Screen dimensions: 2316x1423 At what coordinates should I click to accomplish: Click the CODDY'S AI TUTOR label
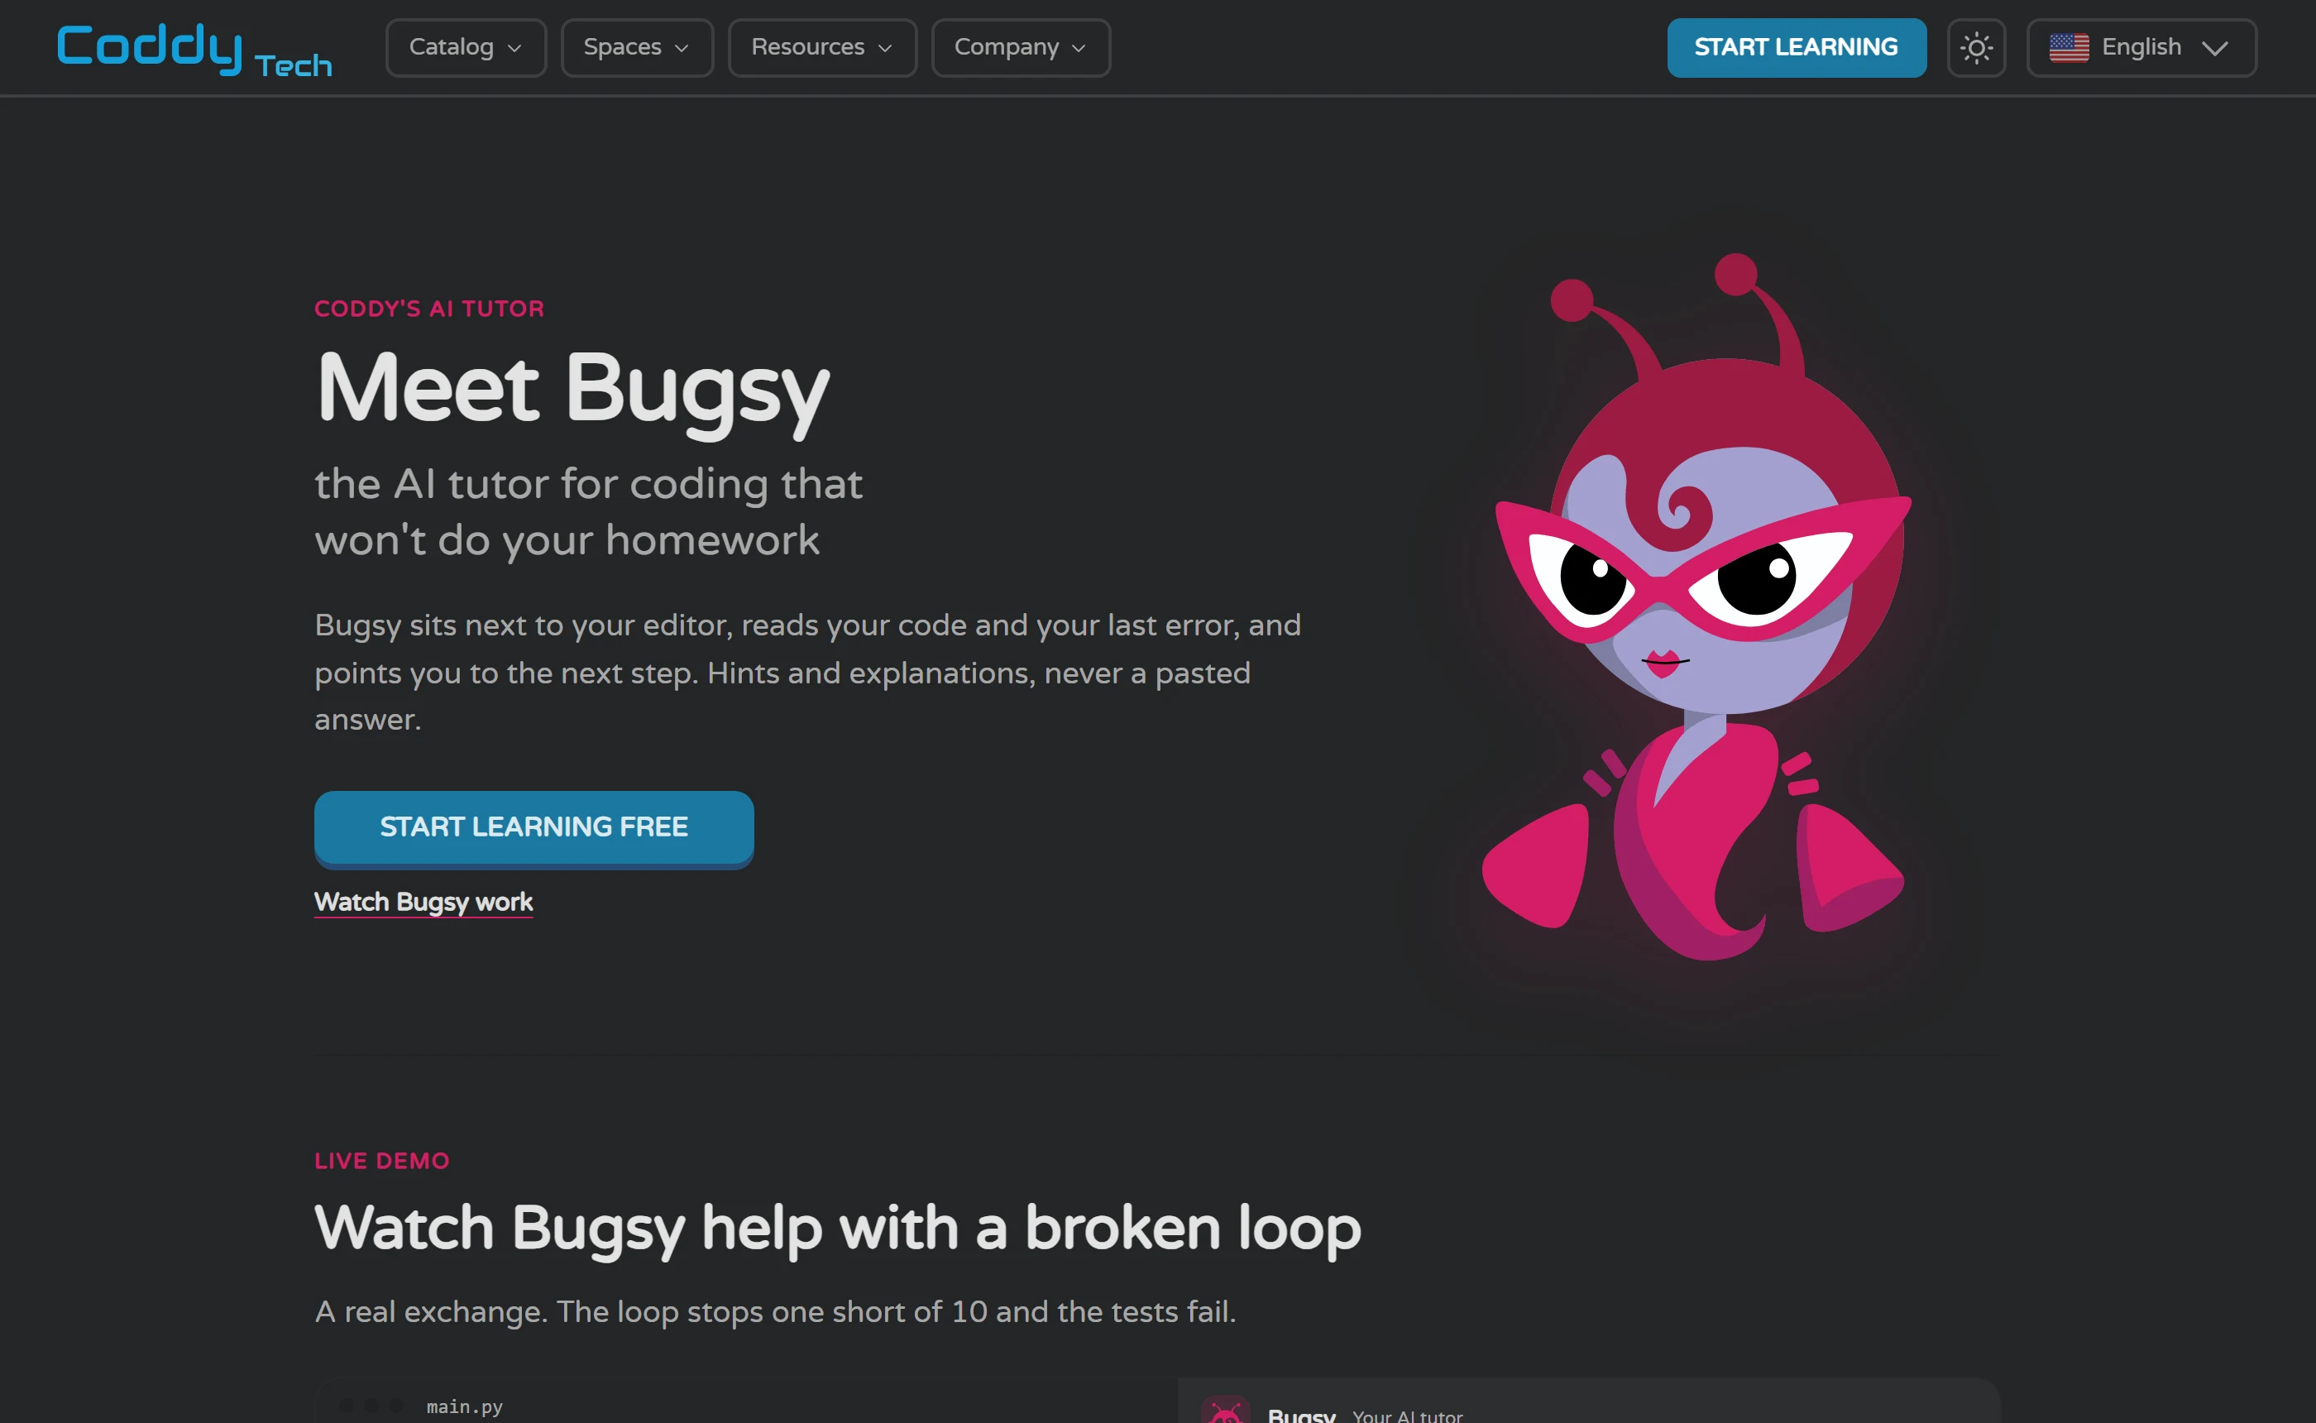429,309
